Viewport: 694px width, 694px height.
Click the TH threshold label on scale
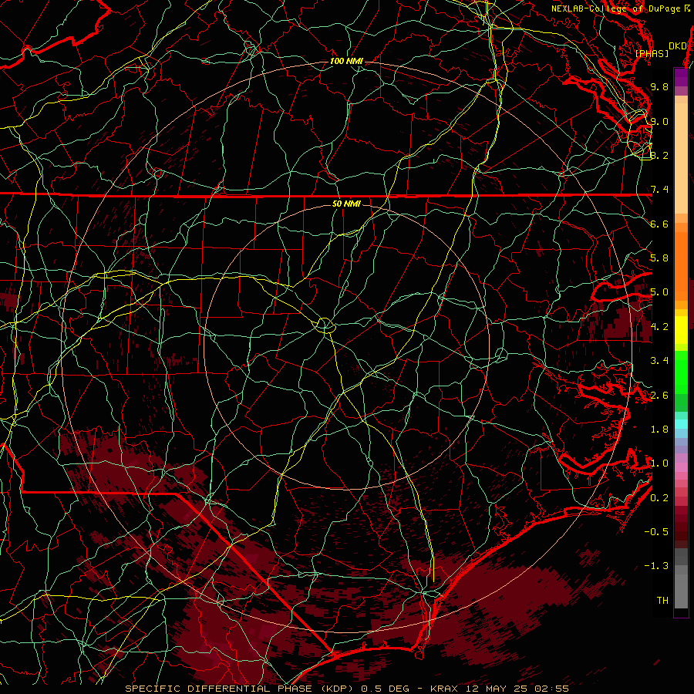click(662, 601)
